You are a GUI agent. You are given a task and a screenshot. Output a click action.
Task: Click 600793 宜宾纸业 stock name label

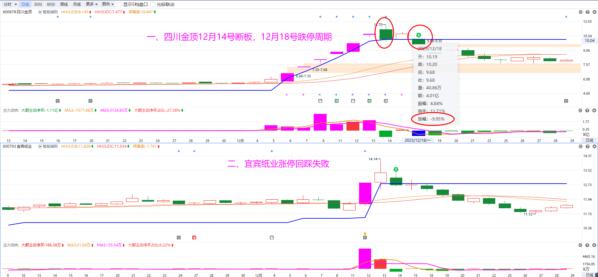coord(17,146)
